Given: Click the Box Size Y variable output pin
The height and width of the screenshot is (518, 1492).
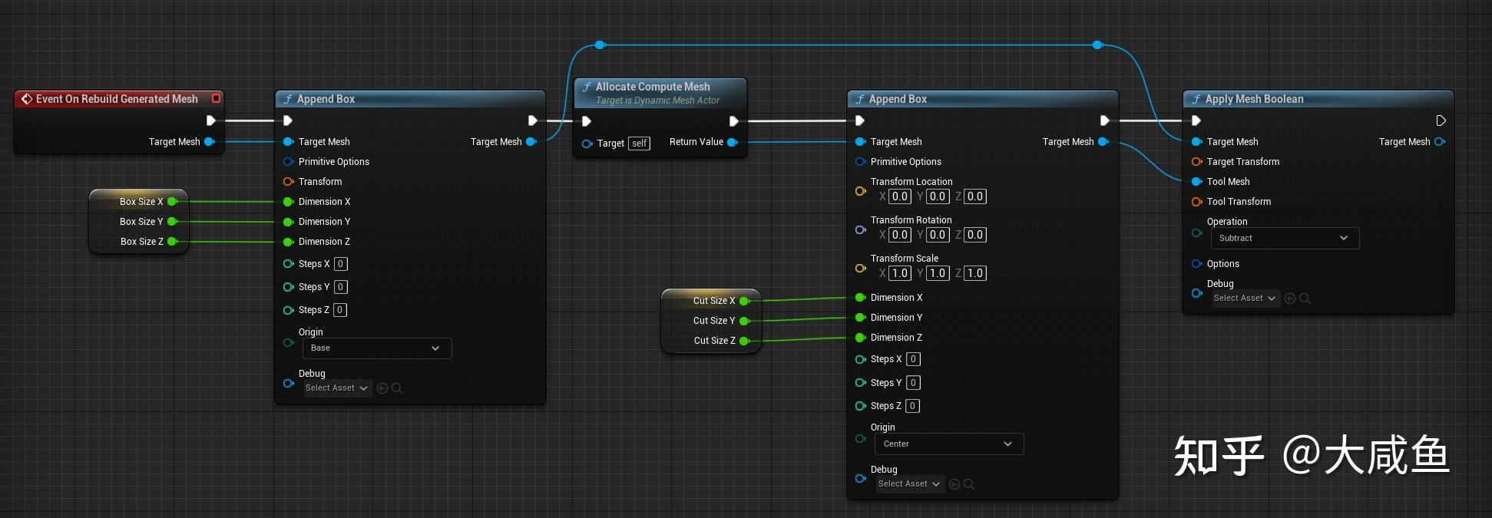Looking at the screenshot, I should click(172, 221).
